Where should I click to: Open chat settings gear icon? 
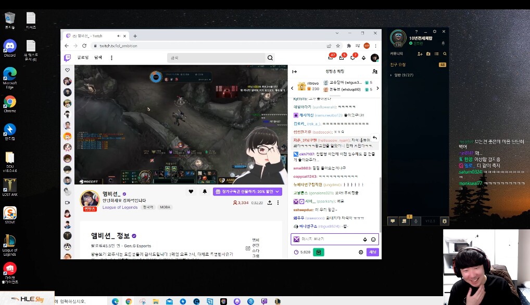361,252
